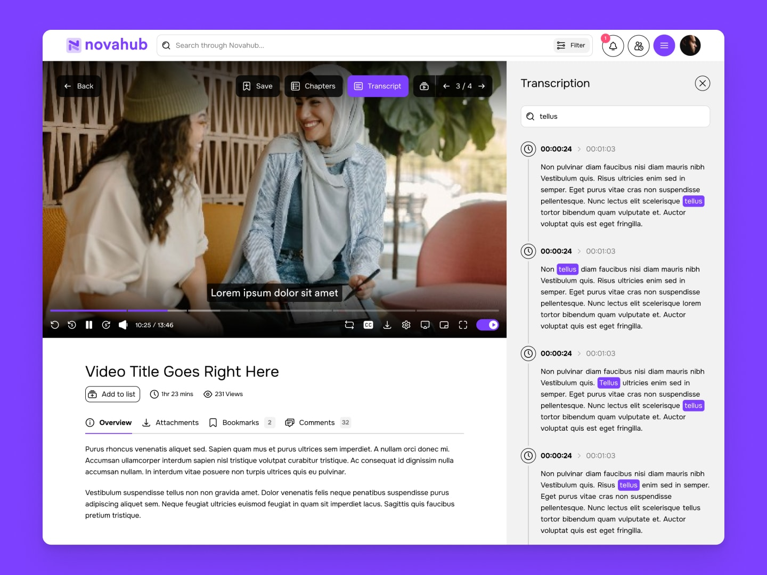Screen dimensions: 767x575
Task: Skip forward a few seconds
Action: click(106, 325)
